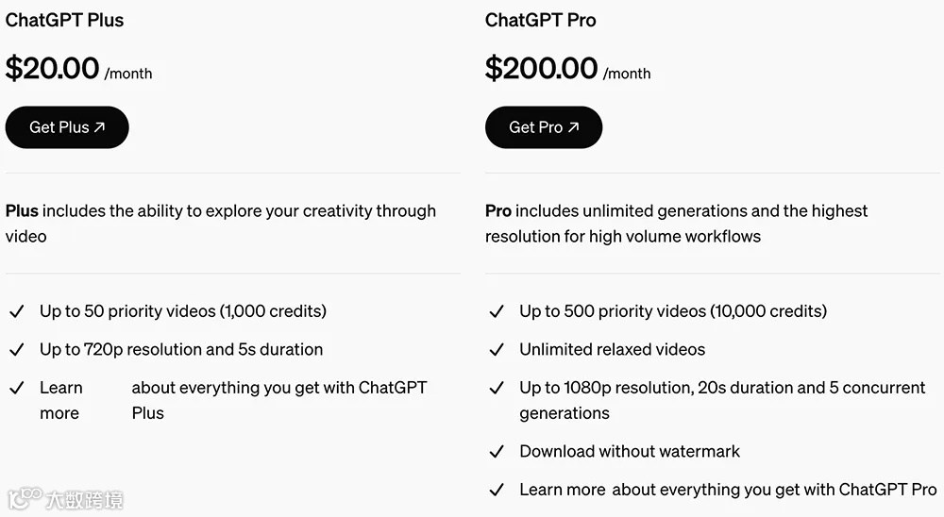Screen dimensions: 944x517
Task: Click checkmark beside Download without watermark
Action: 497,452
